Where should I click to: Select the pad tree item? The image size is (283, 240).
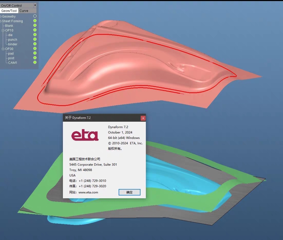tap(11, 54)
